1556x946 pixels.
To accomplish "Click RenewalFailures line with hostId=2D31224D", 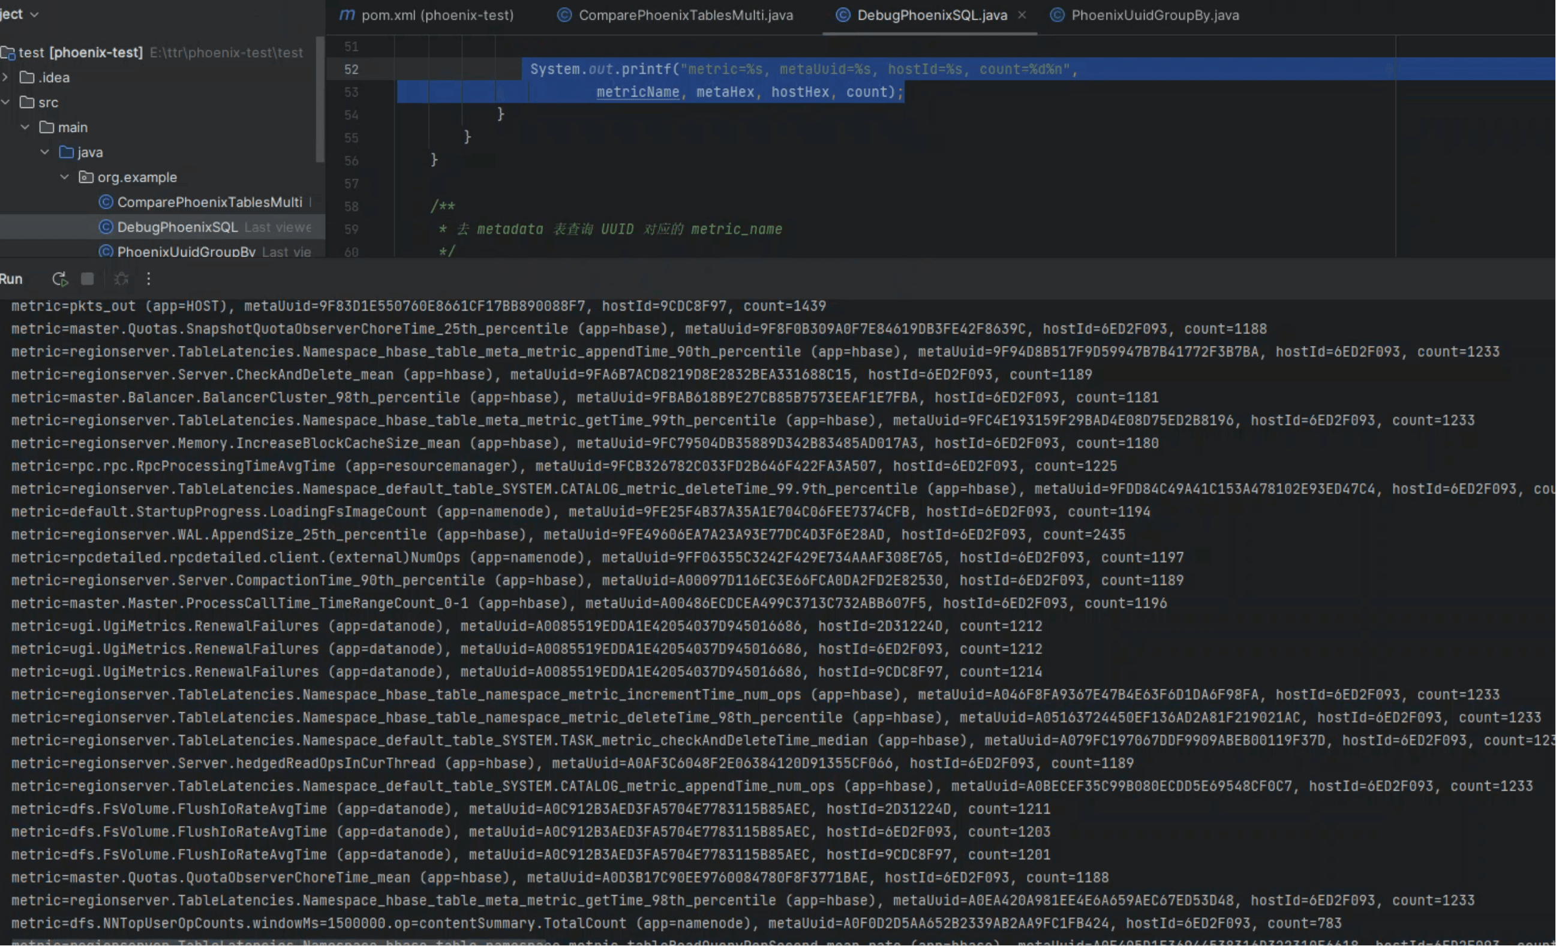I will click(527, 626).
